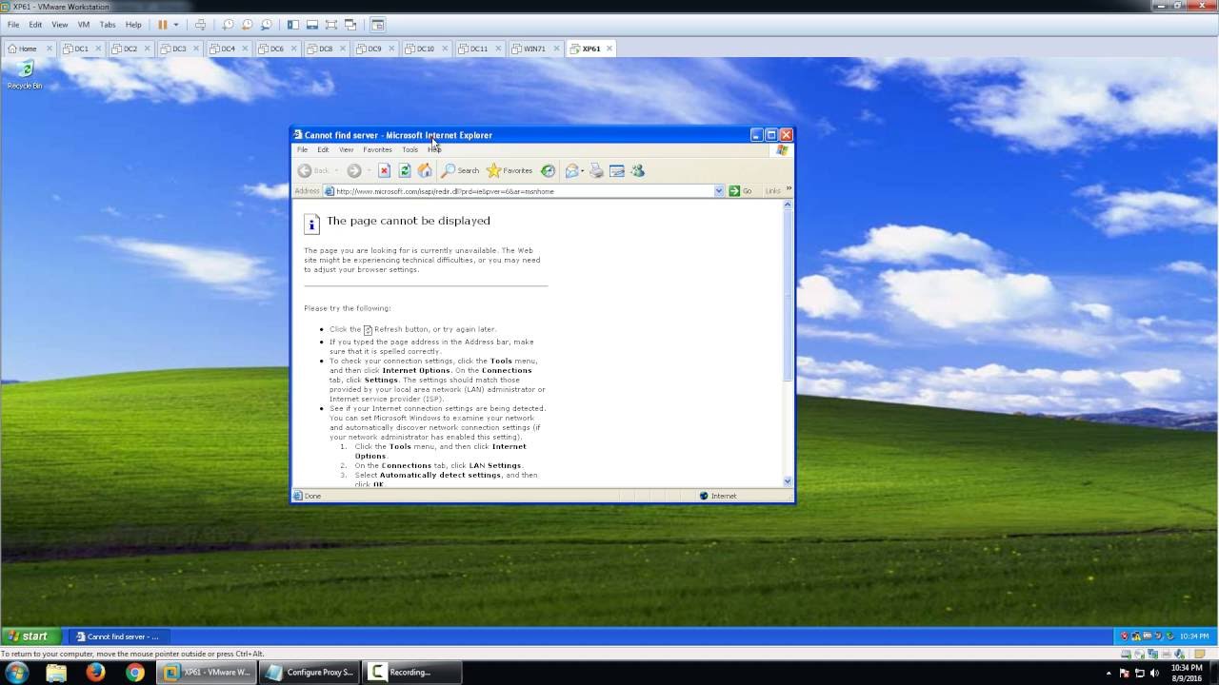Click VMware revert snapshot icon
Viewport: 1219px width, 685px height.
pyautogui.click(x=247, y=25)
